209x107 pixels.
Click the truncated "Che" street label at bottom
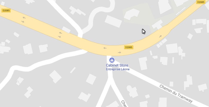(124, 104)
